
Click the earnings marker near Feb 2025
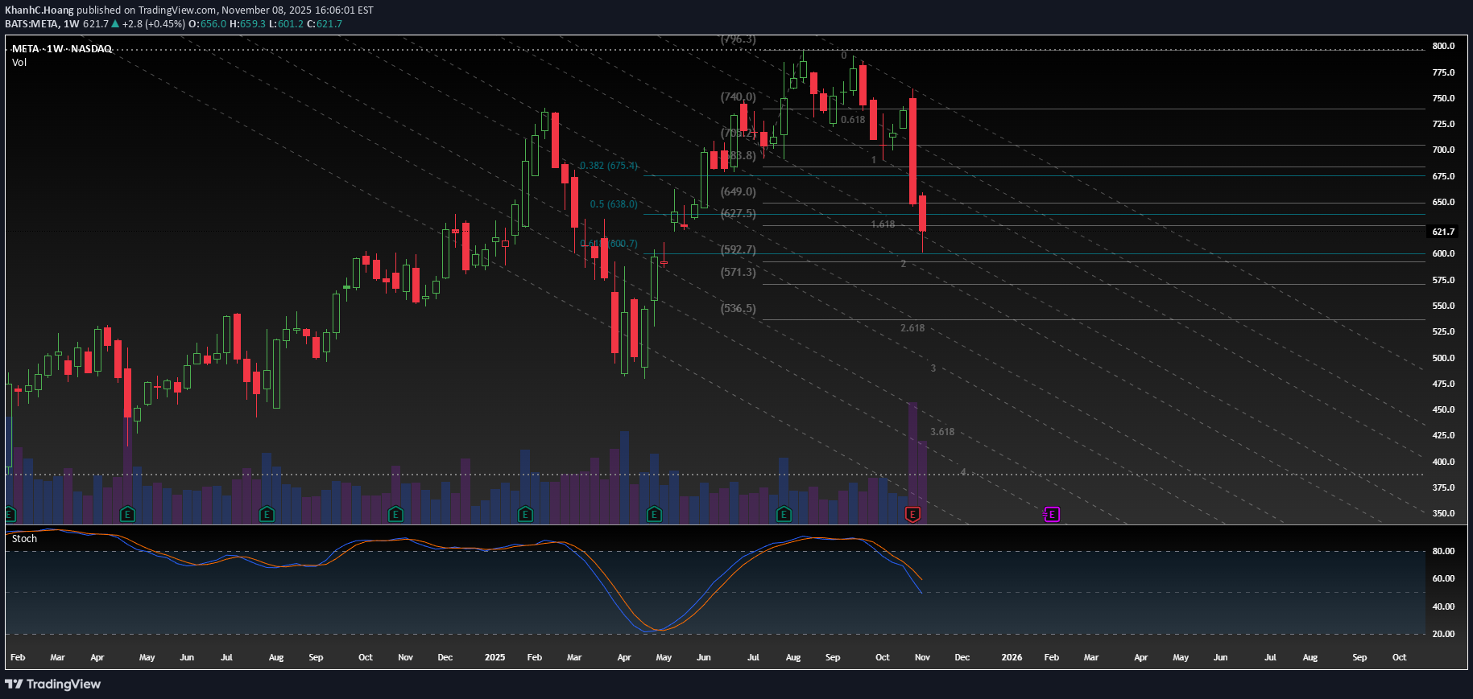(x=525, y=514)
